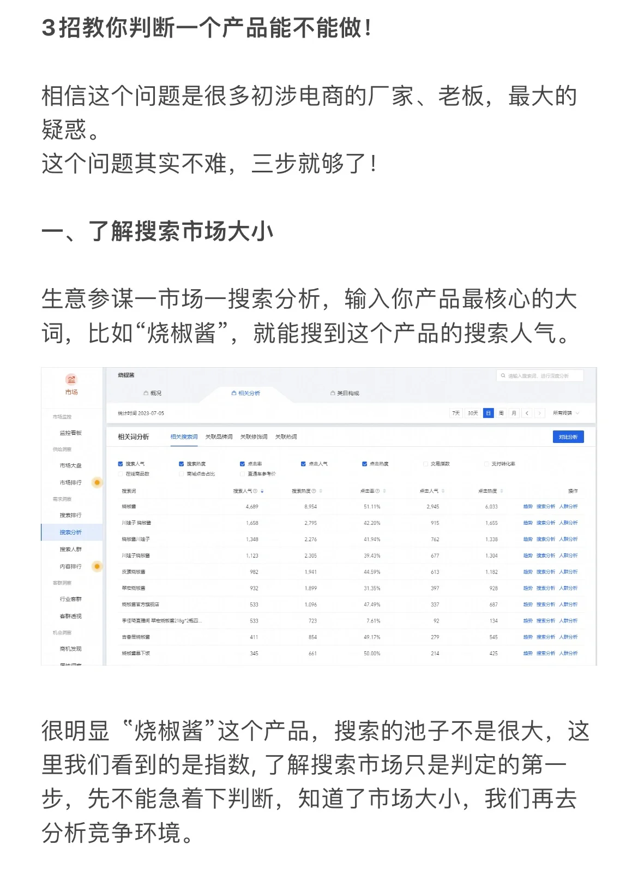This screenshot has height=886, width=638.
Task: Toggle the 点击人气 metric checkbox
Action: tap(304, 464)
